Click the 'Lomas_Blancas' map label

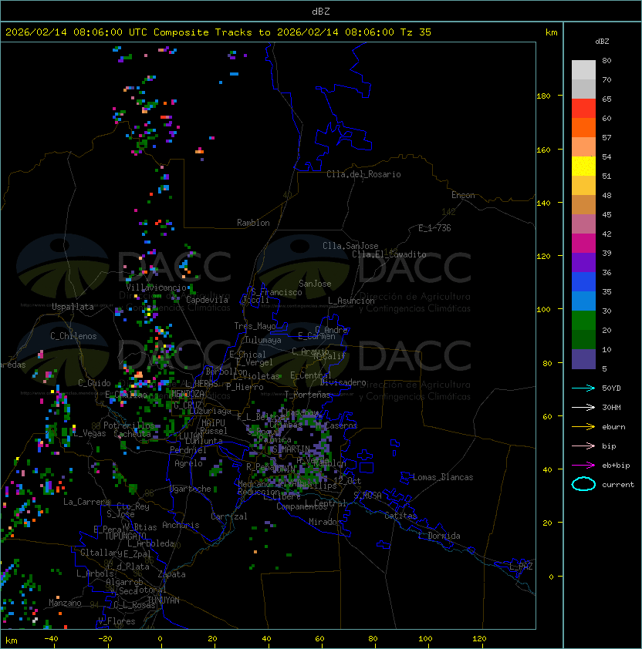(x=443, y=477)
